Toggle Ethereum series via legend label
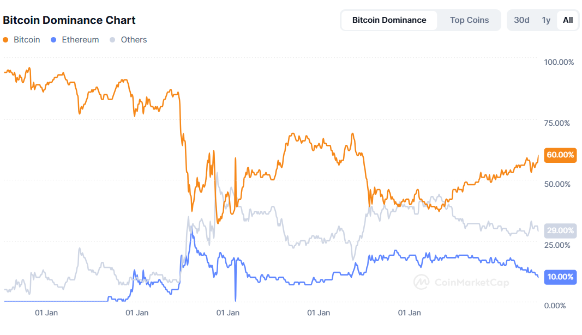582x335 pixels. (x=80, y=40)
